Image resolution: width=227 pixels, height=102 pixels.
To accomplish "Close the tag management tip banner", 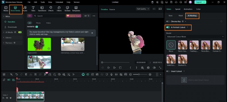I will (x=92, y=33).
